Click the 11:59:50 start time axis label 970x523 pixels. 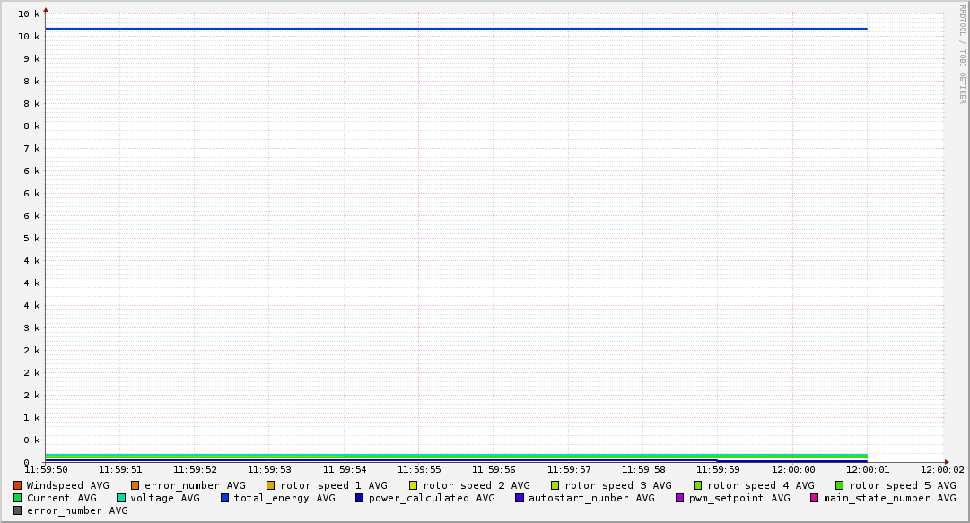[46, 469]
